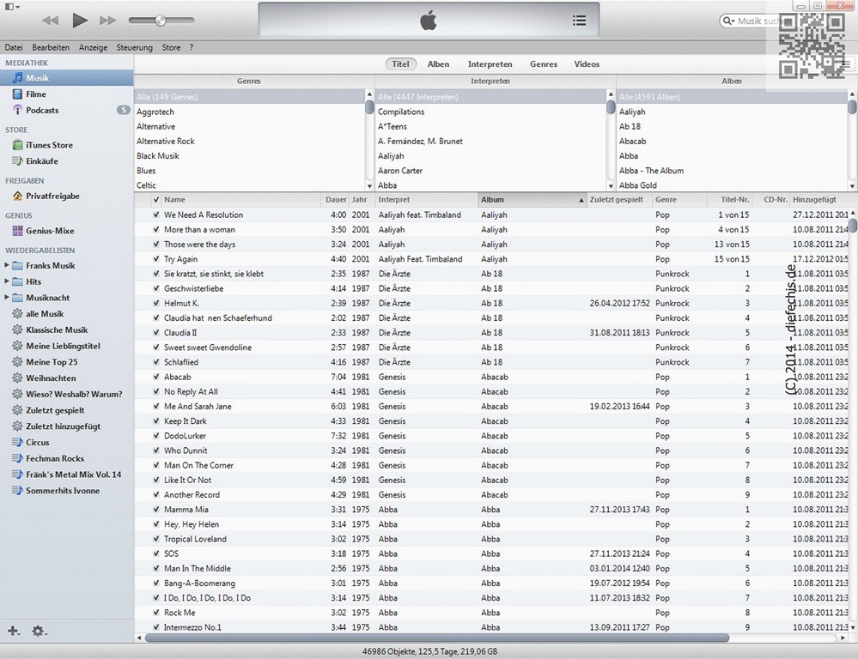Open the alle Musik smart playlist icon

(17, 314)
